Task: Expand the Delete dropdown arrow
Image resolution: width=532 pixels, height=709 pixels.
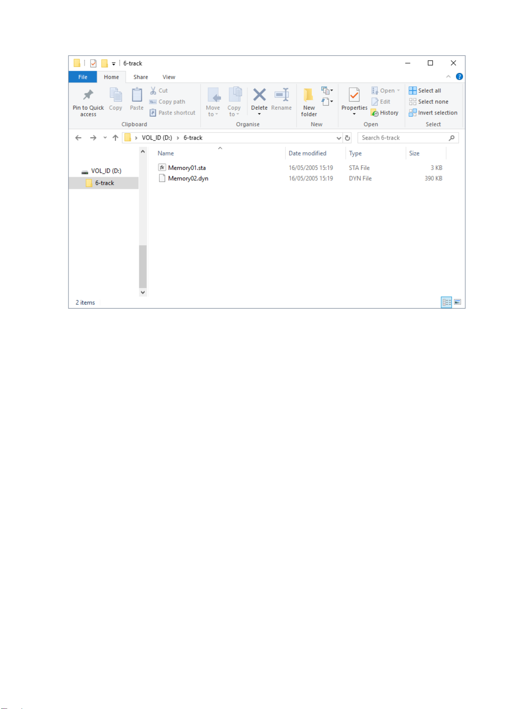Action: point(260,114)
